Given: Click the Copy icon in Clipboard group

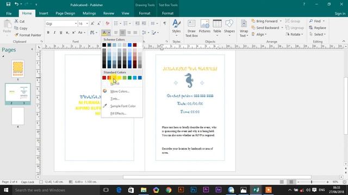Looking at the screenshot, I should 16,28.
